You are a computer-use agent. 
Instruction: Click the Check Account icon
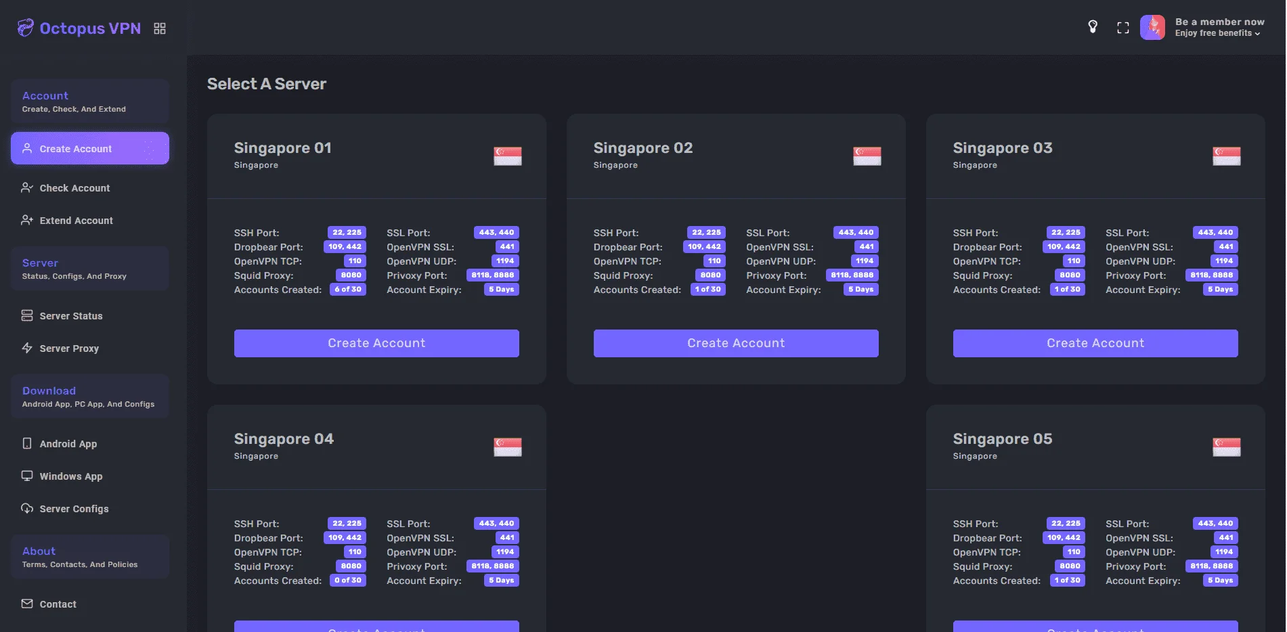pyautogui.click(x=27, y=187)
